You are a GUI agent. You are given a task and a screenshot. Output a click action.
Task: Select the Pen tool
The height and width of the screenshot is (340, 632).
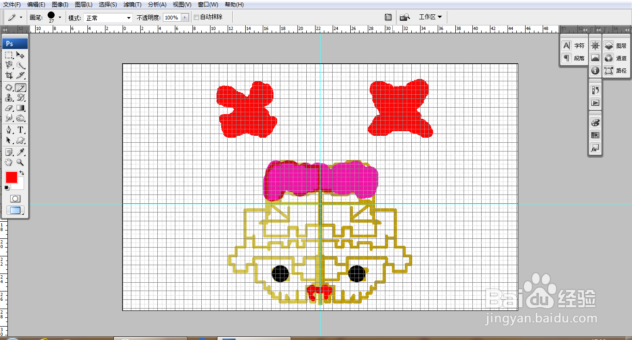pos(9,130)
